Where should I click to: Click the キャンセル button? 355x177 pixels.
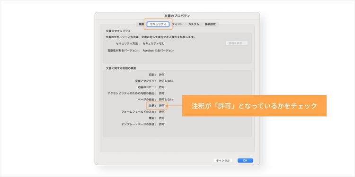pyautogui.click(x=223, y=160)
